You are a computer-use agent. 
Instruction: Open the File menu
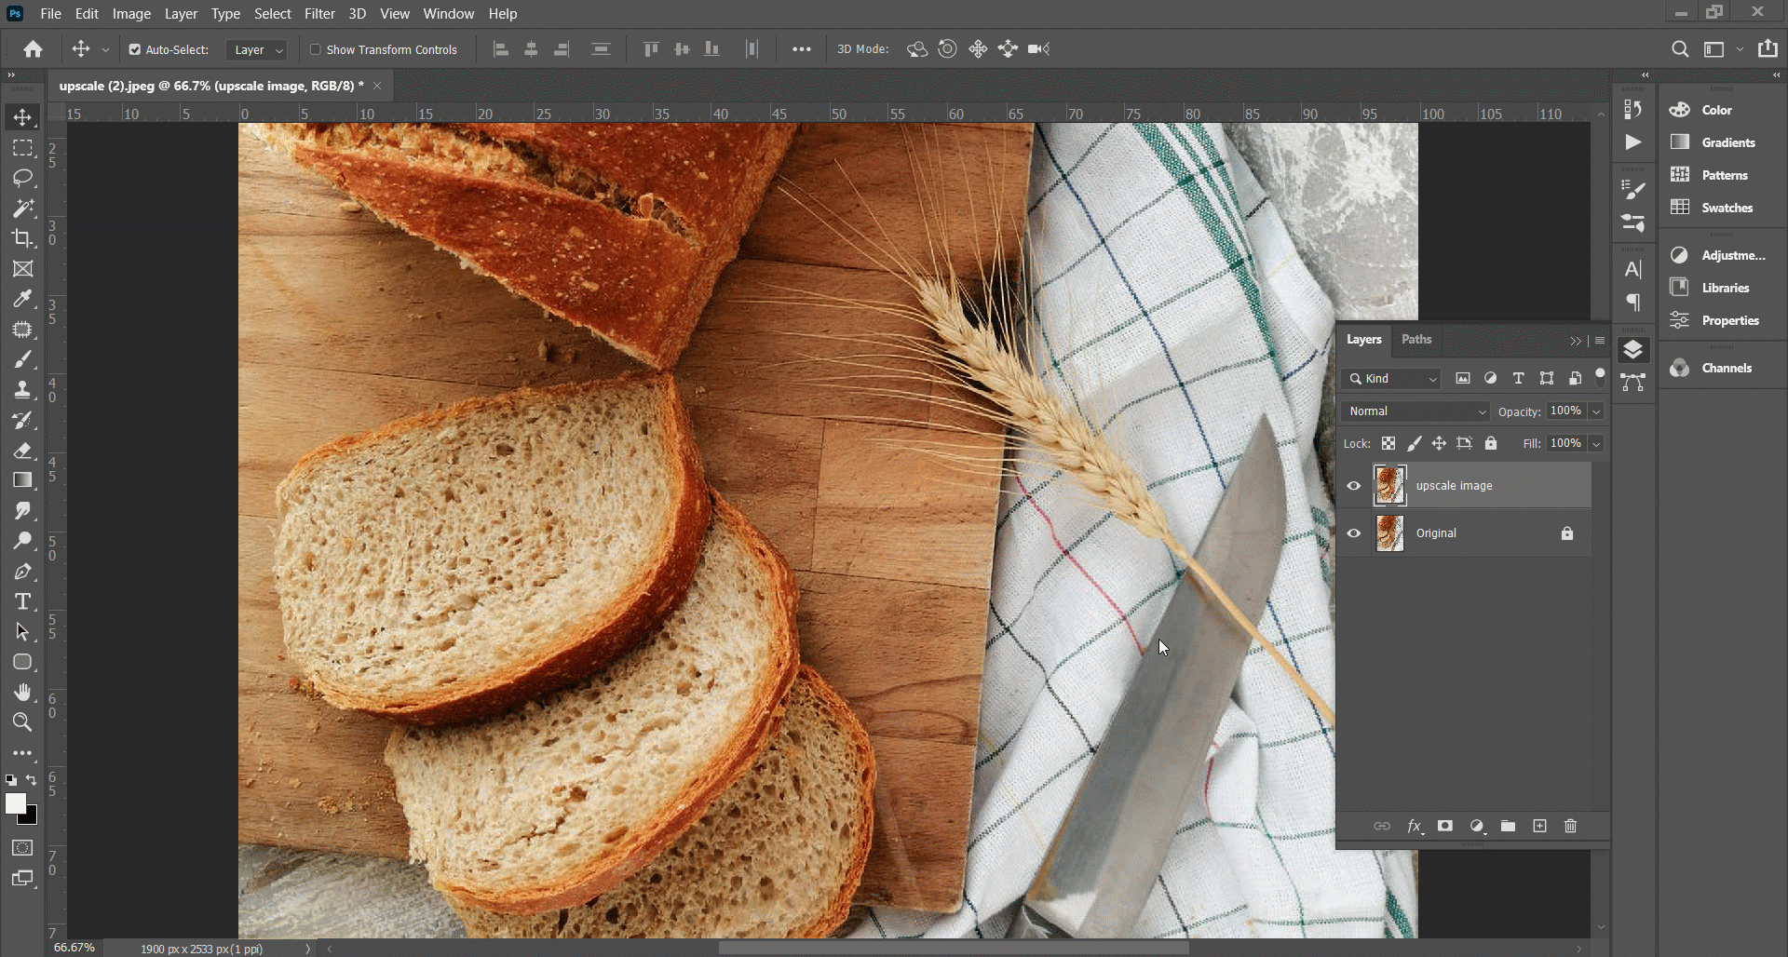[51, 13]
